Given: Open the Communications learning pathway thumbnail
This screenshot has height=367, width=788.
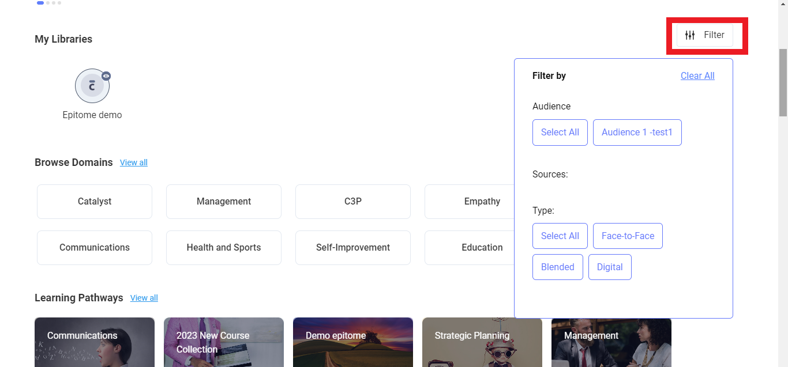Looking at the screenshot, I should (x=94, y=342).
